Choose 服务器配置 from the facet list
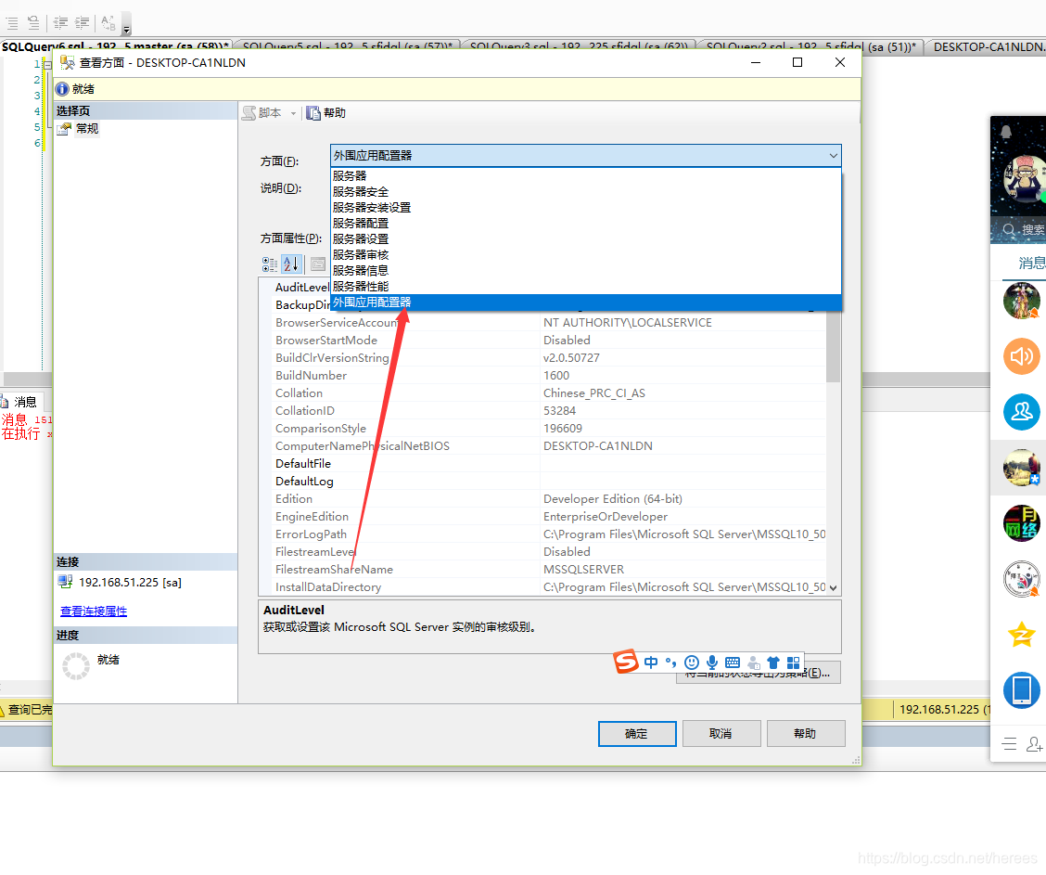This screenshot has width=1046, height=875. pyautogui.click(x=585, y=223)
